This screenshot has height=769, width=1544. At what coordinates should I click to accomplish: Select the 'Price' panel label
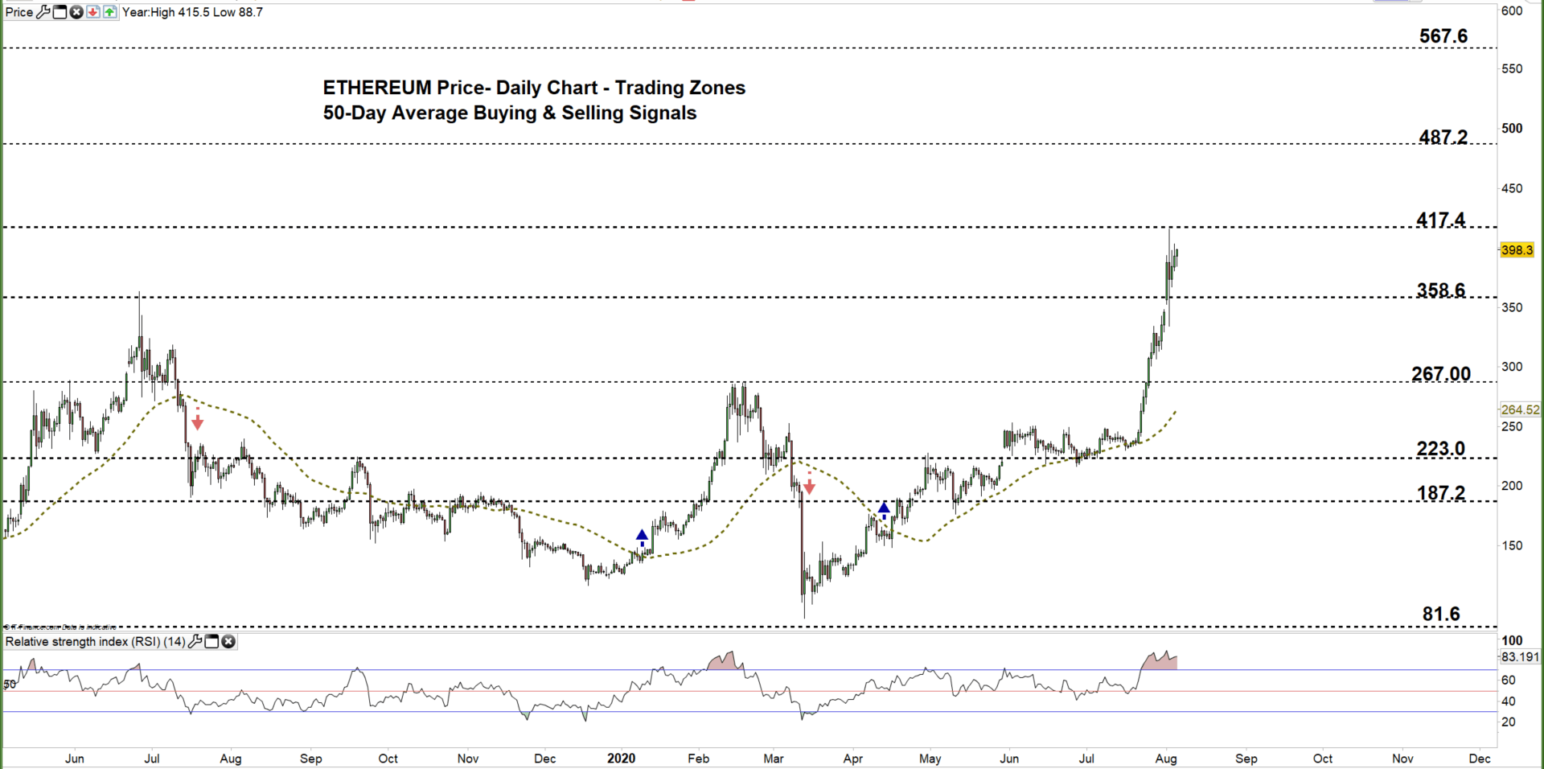pyautogui.click(x=19, y=12)
